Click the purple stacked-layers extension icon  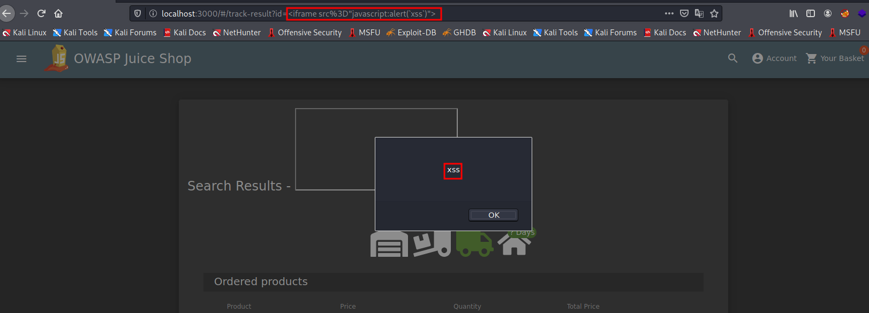pos(862,13)
